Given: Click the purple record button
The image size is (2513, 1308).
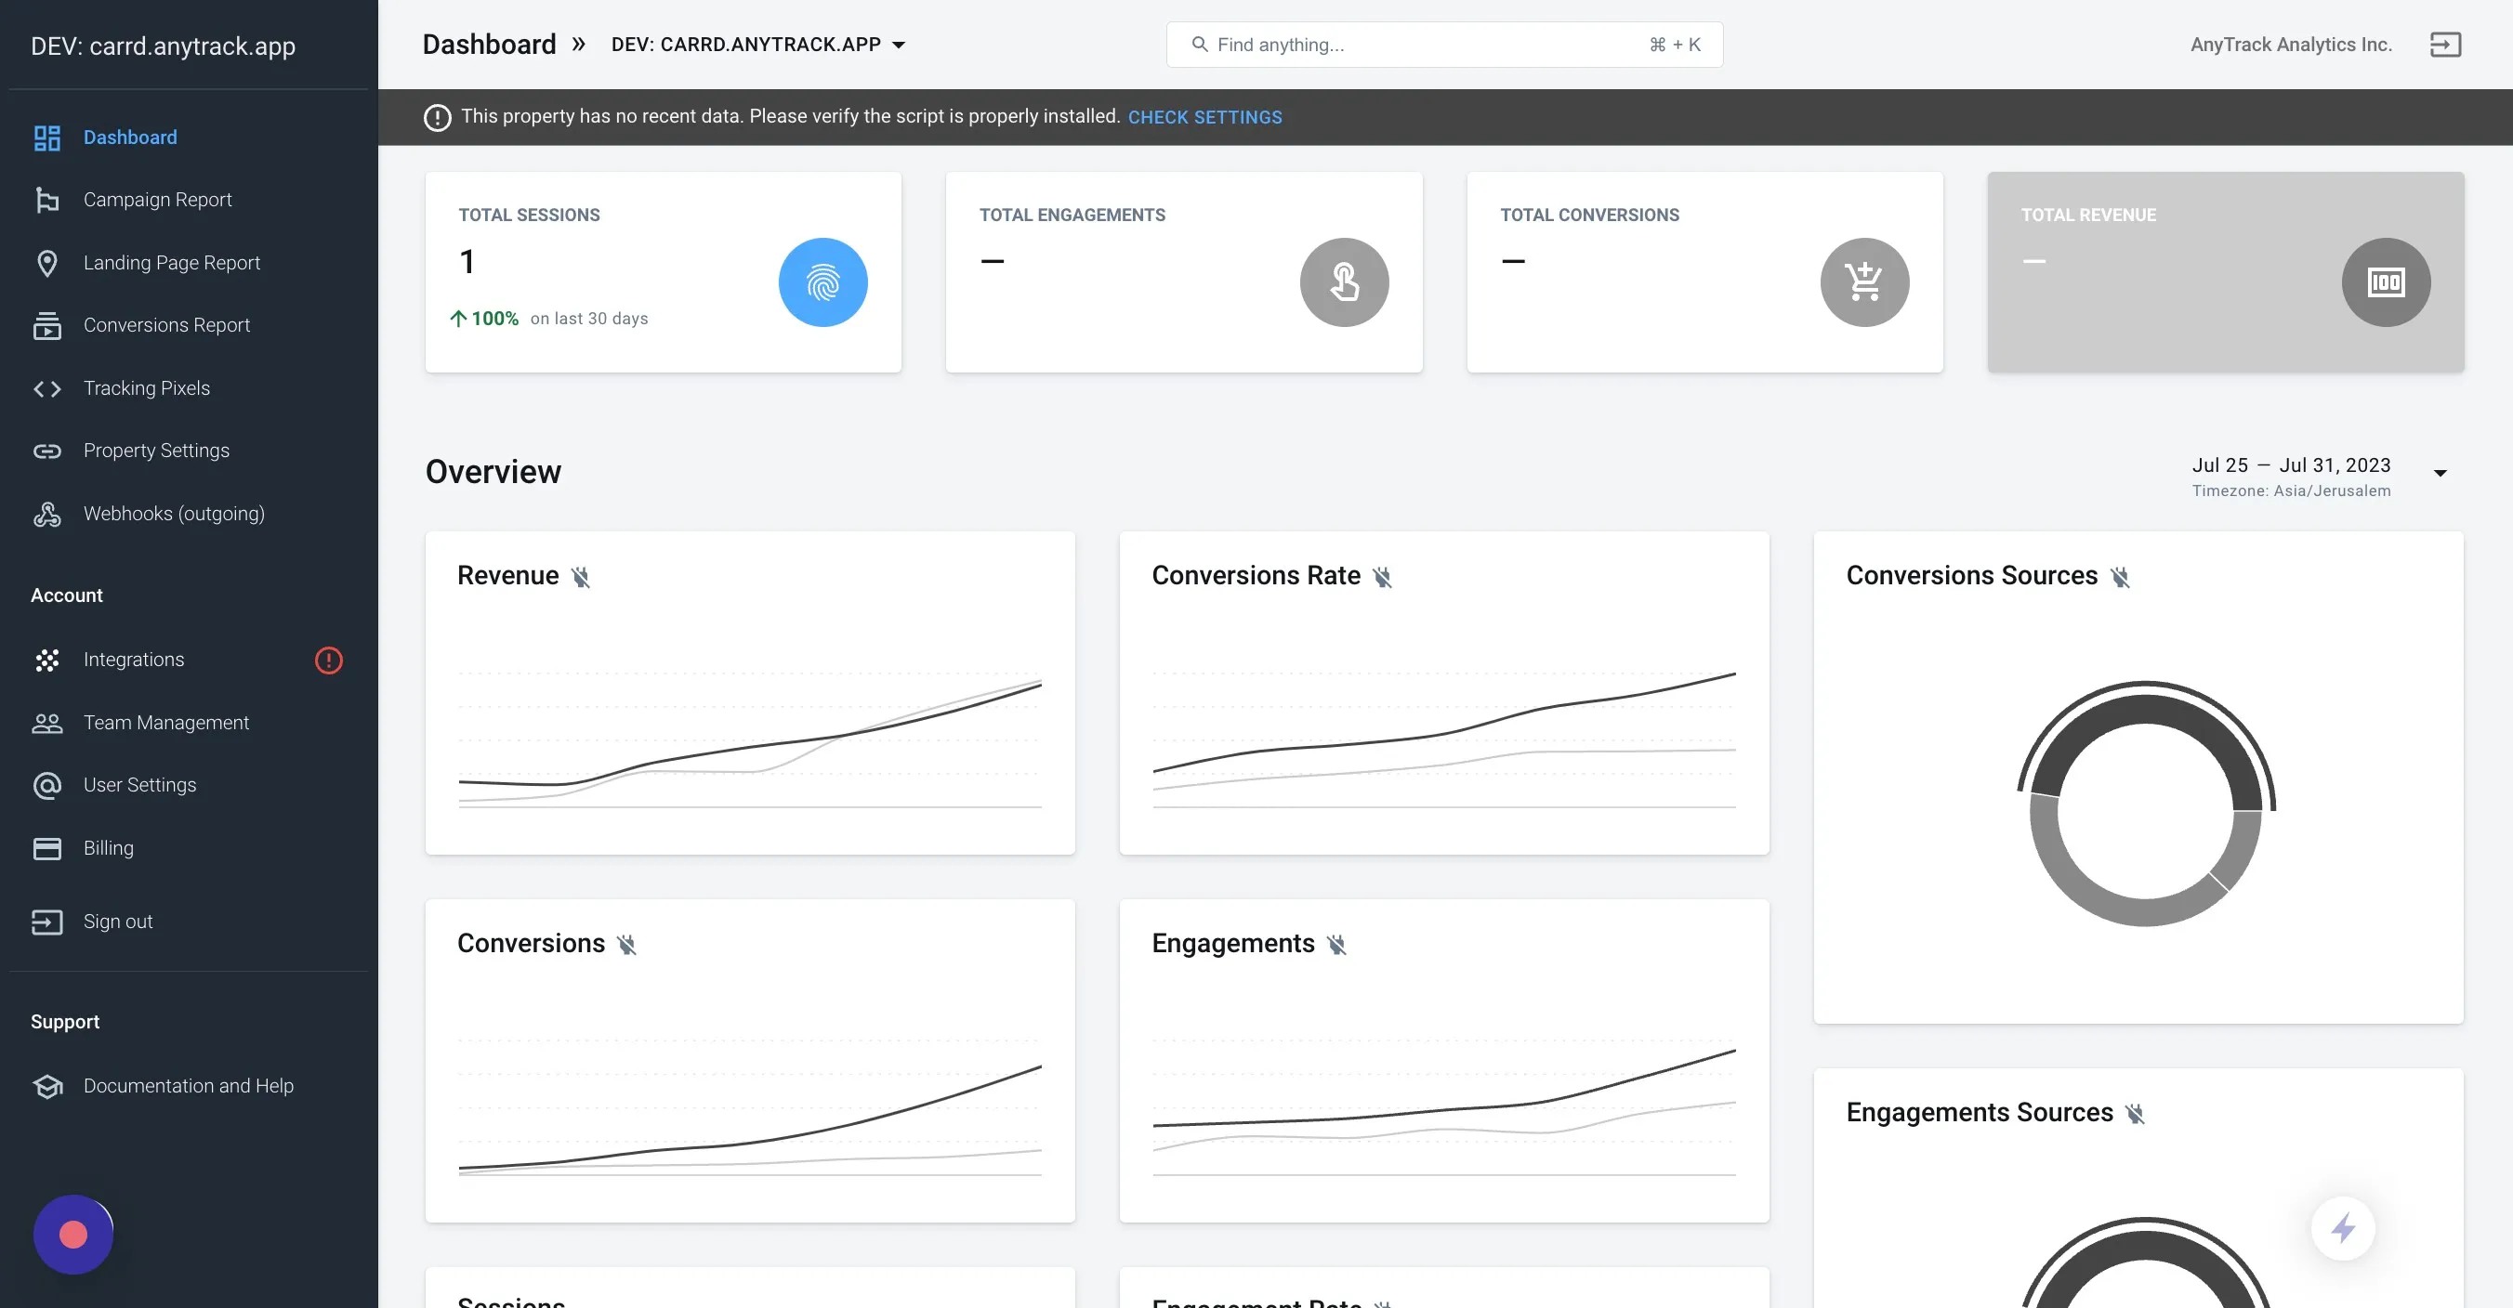Looking at the screenshot, I should pos(73,1235).
